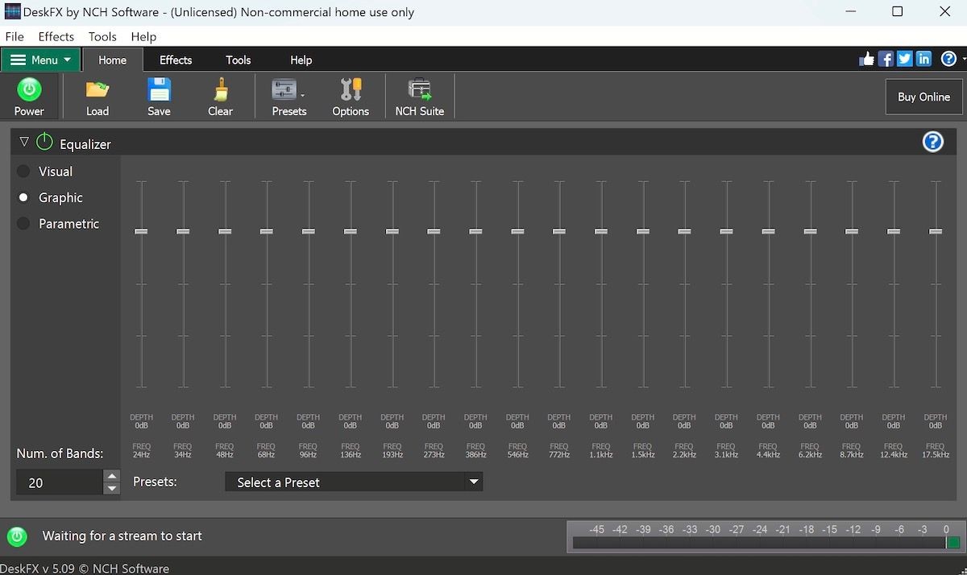Open the Effects menu in menu bar
967x575 pixels.
tap(56, 36)
